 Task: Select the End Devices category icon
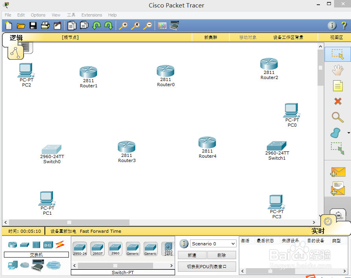coord(13,265)
